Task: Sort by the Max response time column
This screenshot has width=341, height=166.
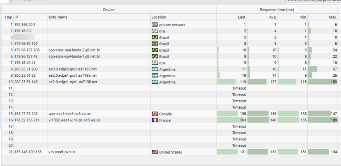Action: 323,17
